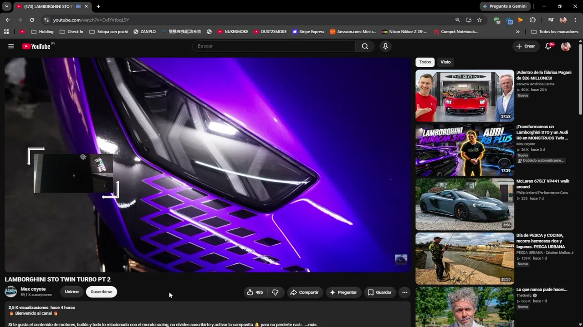Image resolution: width=583 pixels, height=327 pixels.
Task: Open the DUST2SMOKE bookmark
Action: pos(270,32)
